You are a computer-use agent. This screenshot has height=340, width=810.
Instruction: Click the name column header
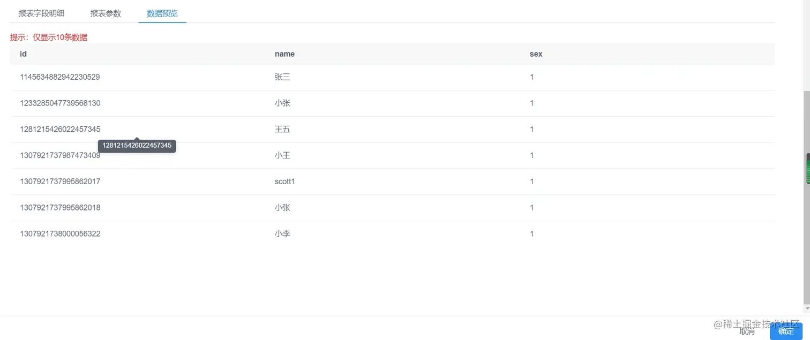coord(284,54)
